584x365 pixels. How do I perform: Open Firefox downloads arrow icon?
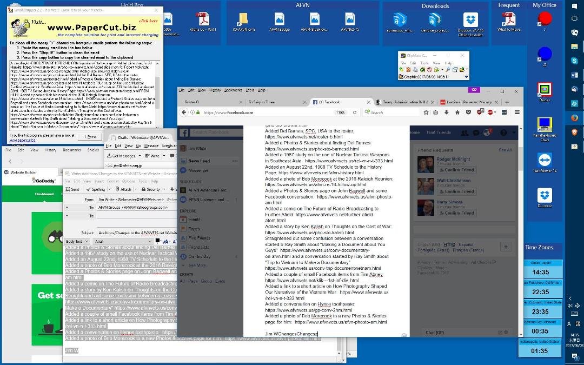[446, 112]
